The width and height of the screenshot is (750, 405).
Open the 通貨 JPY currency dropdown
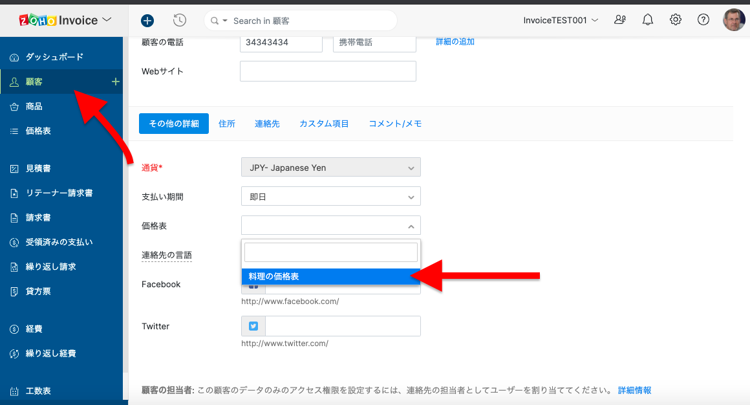click(x=330, y=168)
